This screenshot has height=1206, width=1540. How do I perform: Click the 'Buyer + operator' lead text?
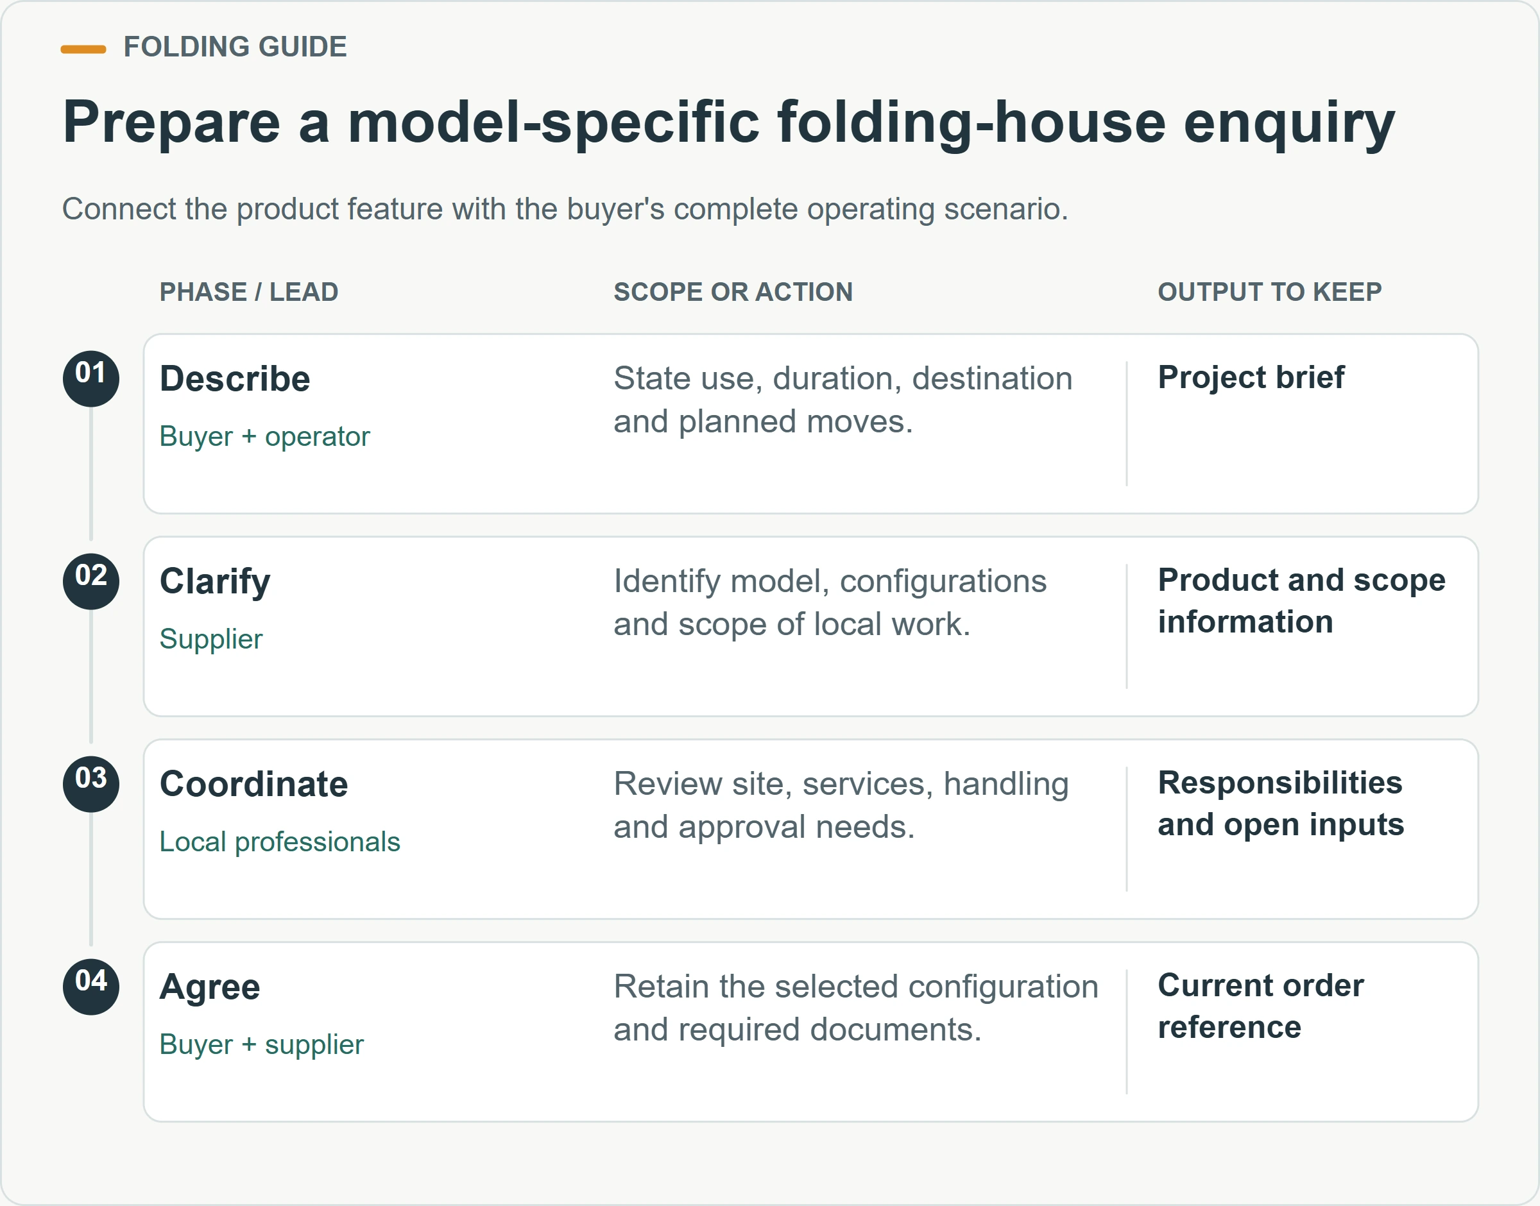pos(265,436)
